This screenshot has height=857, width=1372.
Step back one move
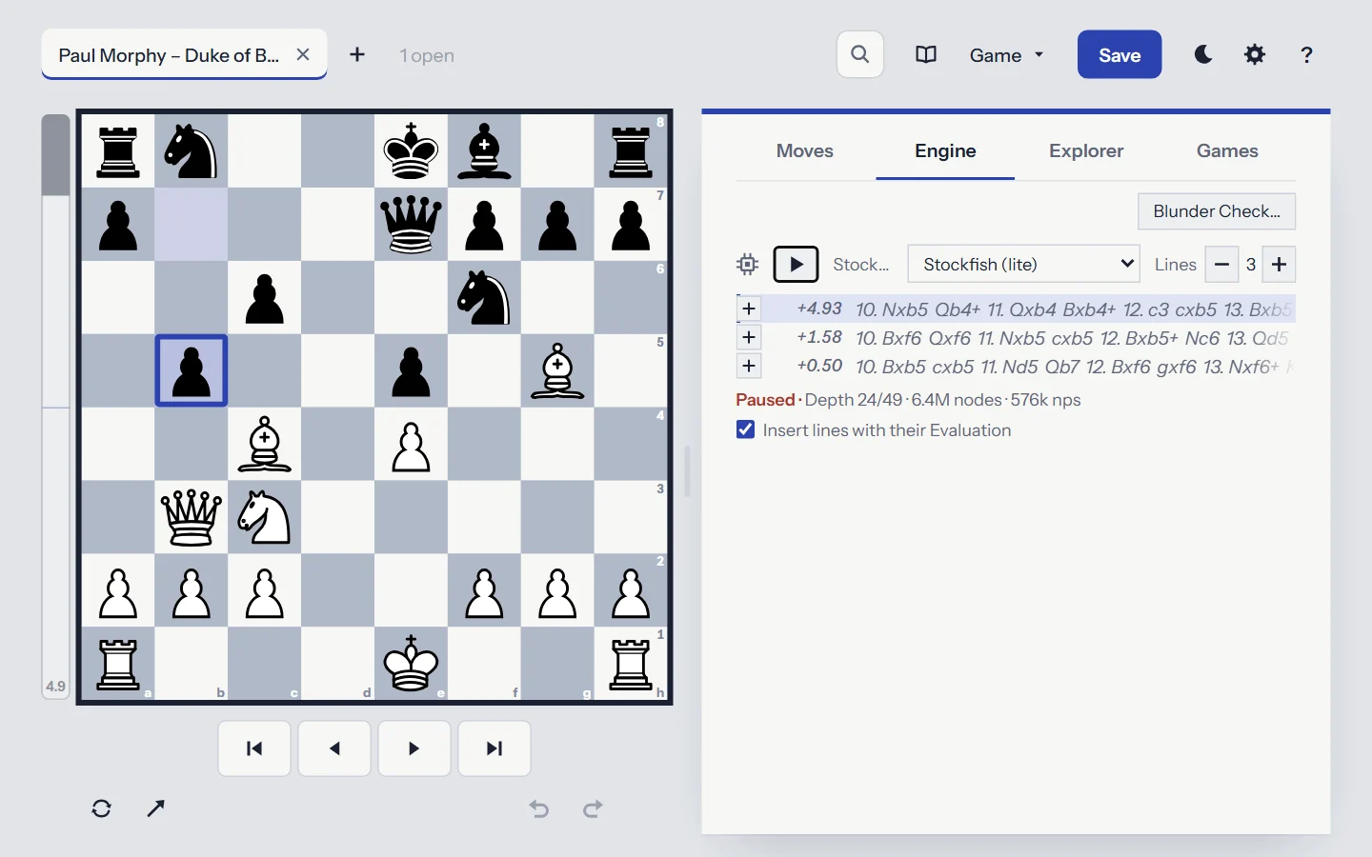[334, 748]
